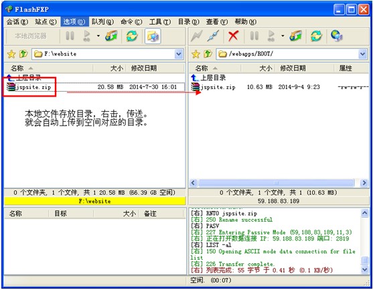Screen dimensions: 373x290
Task: Open the 目录 menu
Action: pyautogui.click(x=188, y=22)
